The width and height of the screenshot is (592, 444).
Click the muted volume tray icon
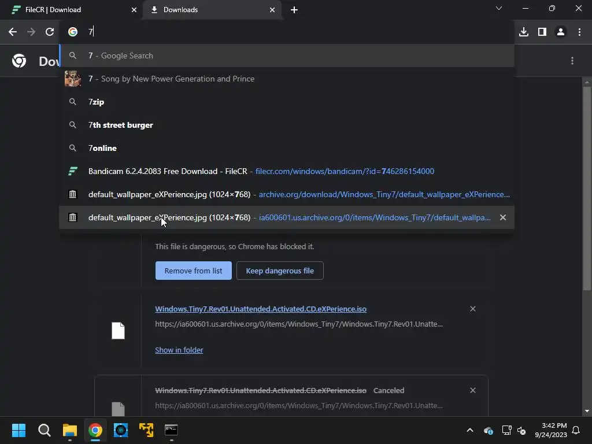coord(521,430)
